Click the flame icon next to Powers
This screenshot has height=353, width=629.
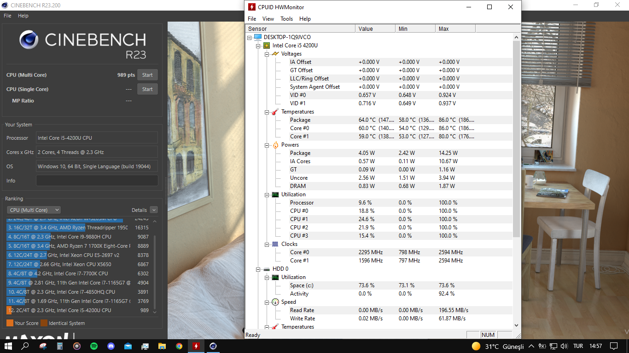click(275, 145)
